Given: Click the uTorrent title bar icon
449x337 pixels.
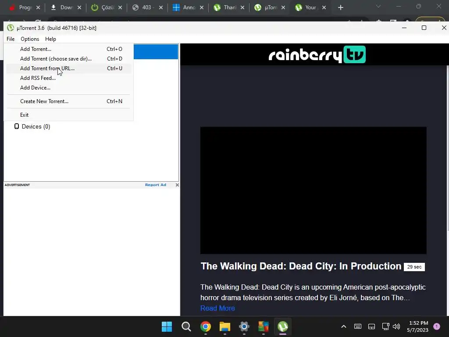Looking at the screenshot, I should [11, 28].
